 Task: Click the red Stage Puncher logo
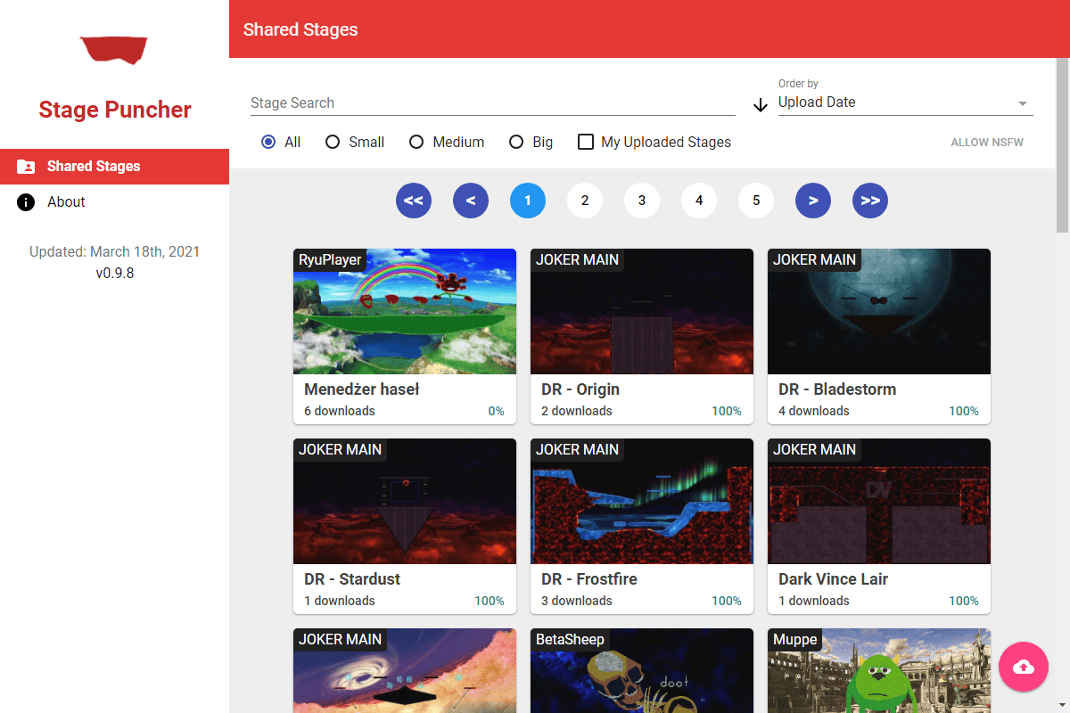(114, 50)
